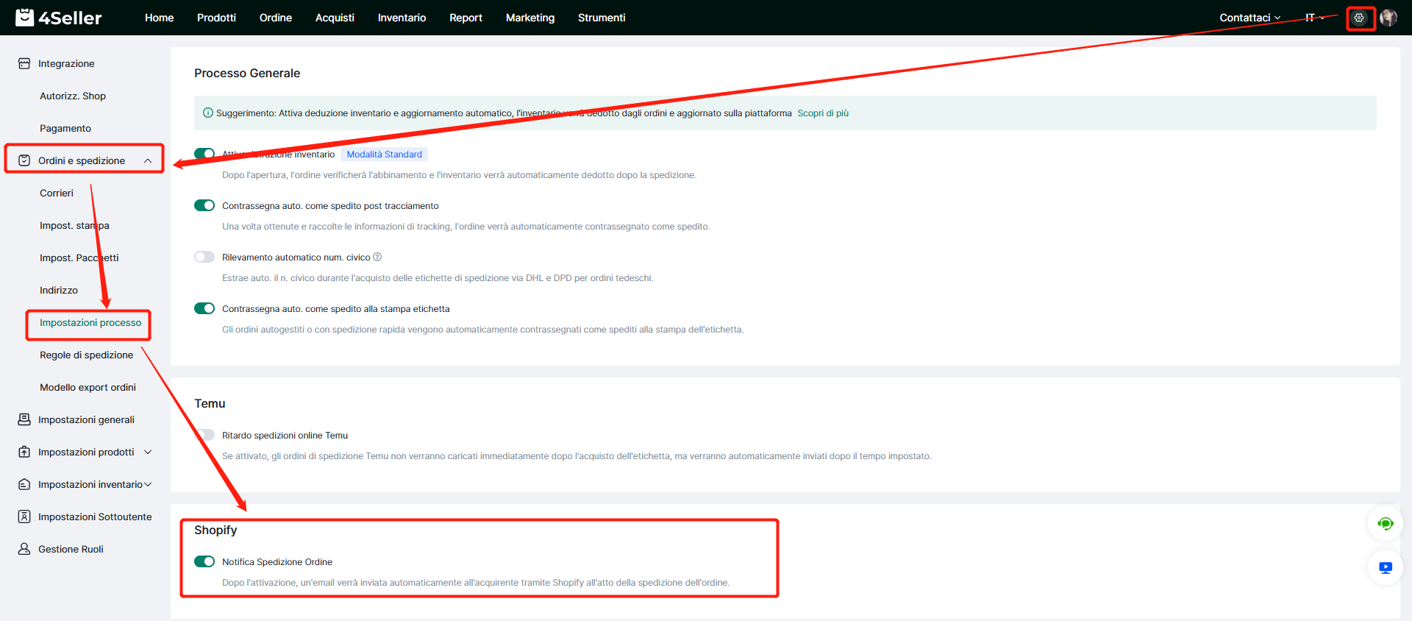The width and height of the screenshot is (1412, 621).
Task: Open the Inventario menu
Action: [x=402, y=18]
